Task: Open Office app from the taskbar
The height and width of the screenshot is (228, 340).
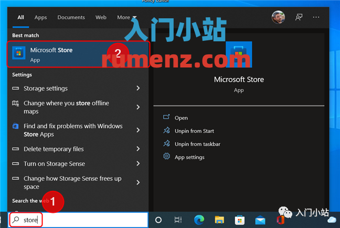Action: [280, 220]
